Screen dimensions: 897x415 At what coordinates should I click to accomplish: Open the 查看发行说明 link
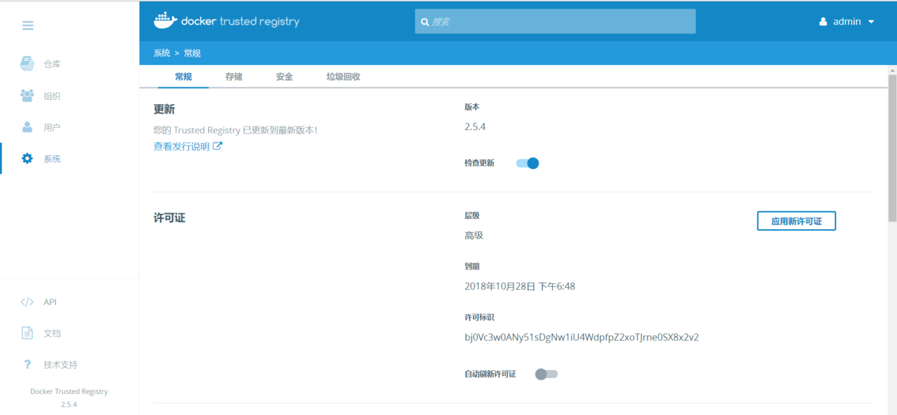(182, 146)
